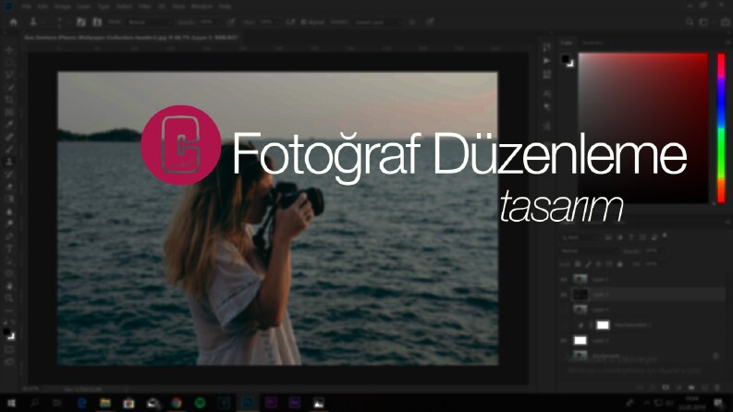Screen dimensions: 733x412
Task: Open the Flow dropdown in options bar
Action: click(267, 22)
